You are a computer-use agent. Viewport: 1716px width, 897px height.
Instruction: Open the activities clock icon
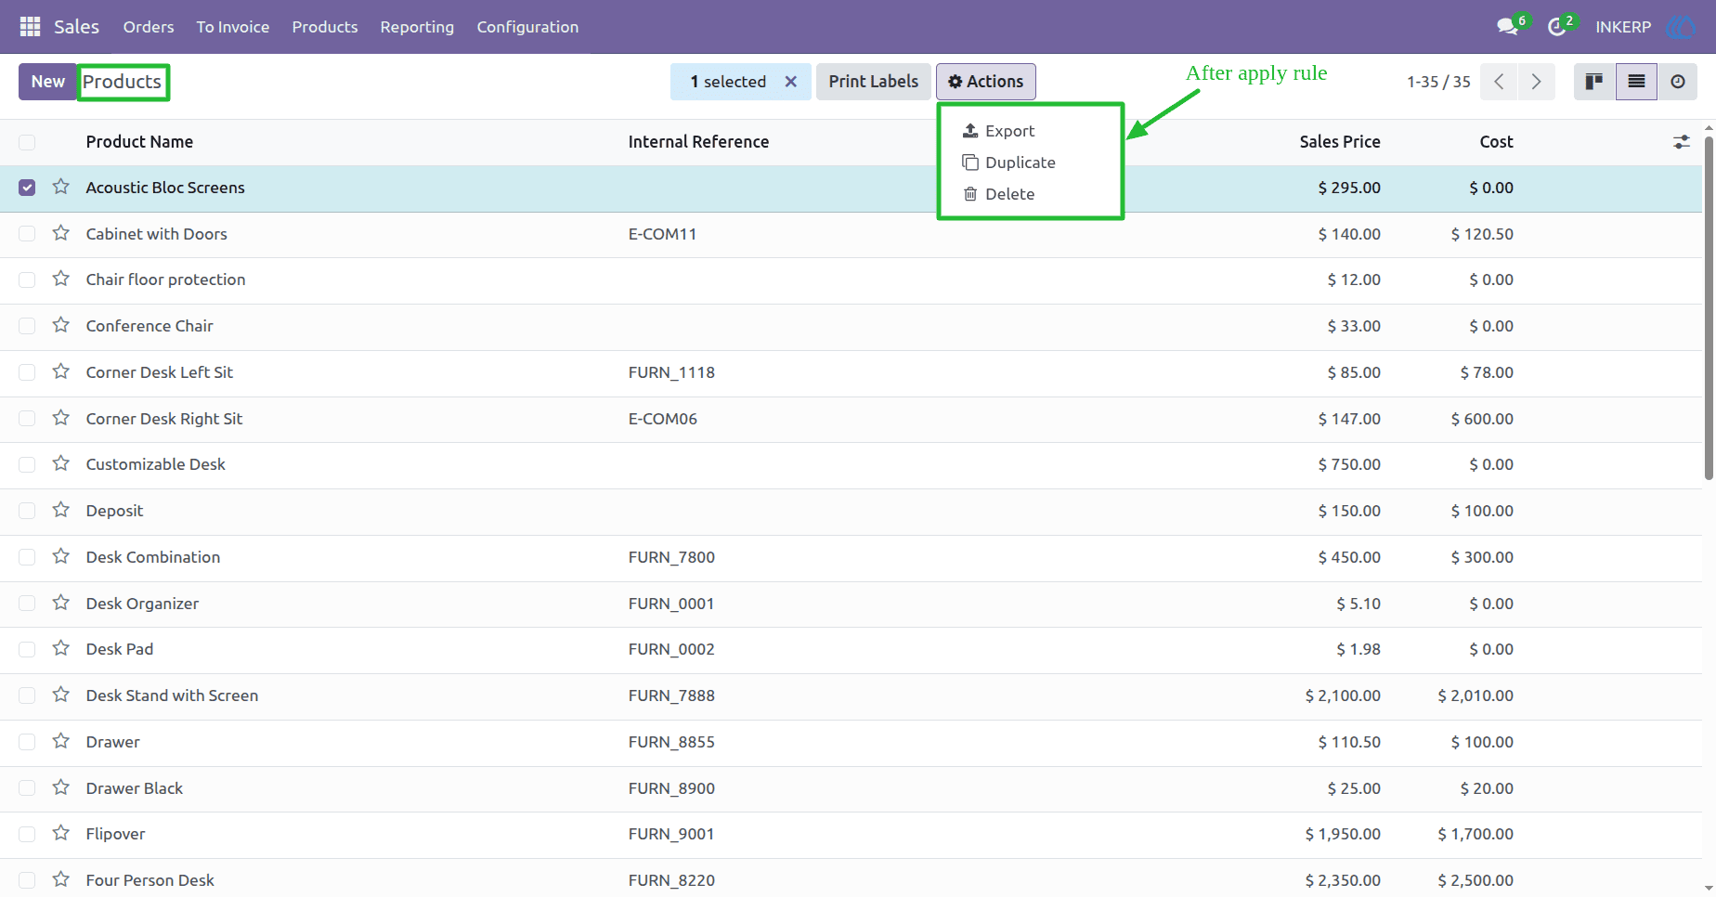pyautogui.click(x=1557, y=27)
